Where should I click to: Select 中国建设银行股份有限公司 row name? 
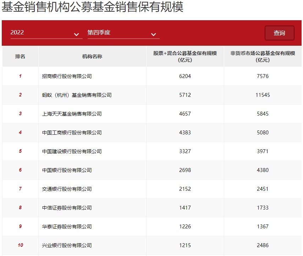click(72, 151)
